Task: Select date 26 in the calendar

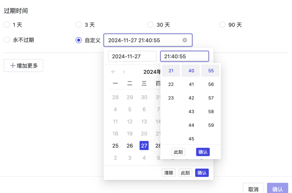Action: [130, 146]
